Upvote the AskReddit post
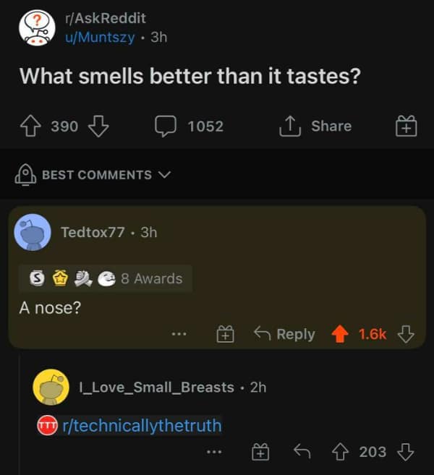The image size is (434, 475). click(31, 127)
